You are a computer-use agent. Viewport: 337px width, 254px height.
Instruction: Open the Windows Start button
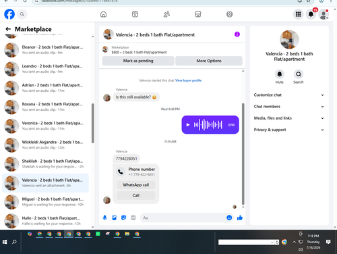point(5,242)
